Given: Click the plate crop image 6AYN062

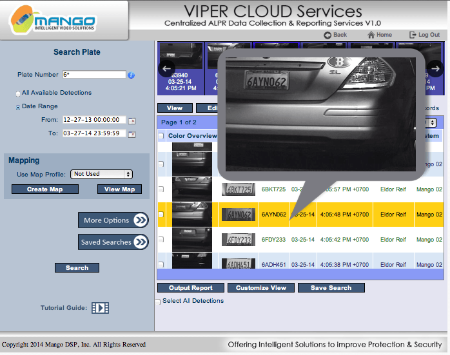Looking at the screenshot, I should coord(239,215).
